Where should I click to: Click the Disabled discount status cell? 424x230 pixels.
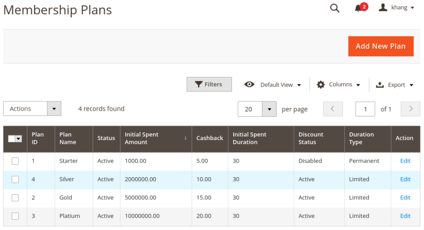pos(319,161)
